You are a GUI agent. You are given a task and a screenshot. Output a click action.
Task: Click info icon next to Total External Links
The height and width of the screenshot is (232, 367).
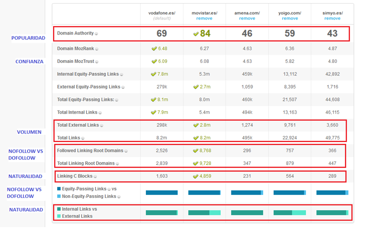pos(102,125)
